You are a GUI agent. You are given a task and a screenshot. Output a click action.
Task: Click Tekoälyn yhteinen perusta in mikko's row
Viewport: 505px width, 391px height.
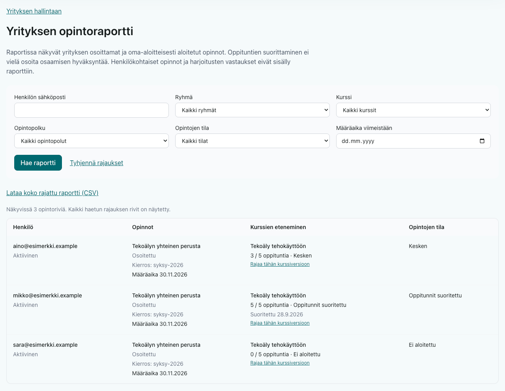[166, 295]
